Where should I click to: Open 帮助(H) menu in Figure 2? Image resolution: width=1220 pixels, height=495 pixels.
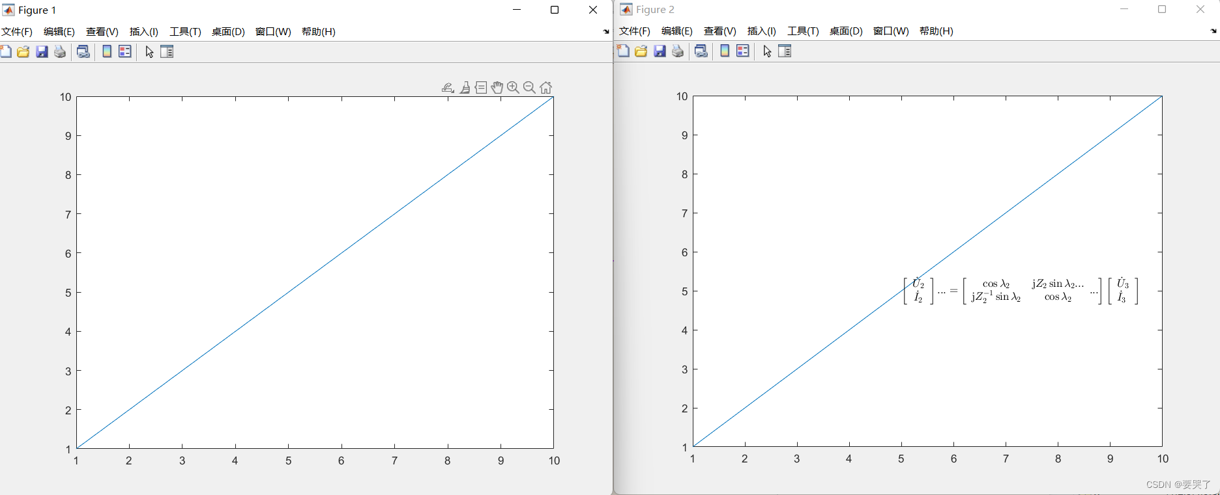pyautogui.click(x=937, y=31)
